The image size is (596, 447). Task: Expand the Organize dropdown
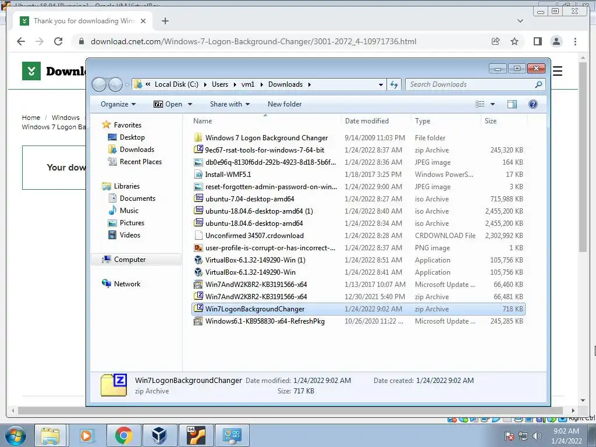click(x=118, y=104)
